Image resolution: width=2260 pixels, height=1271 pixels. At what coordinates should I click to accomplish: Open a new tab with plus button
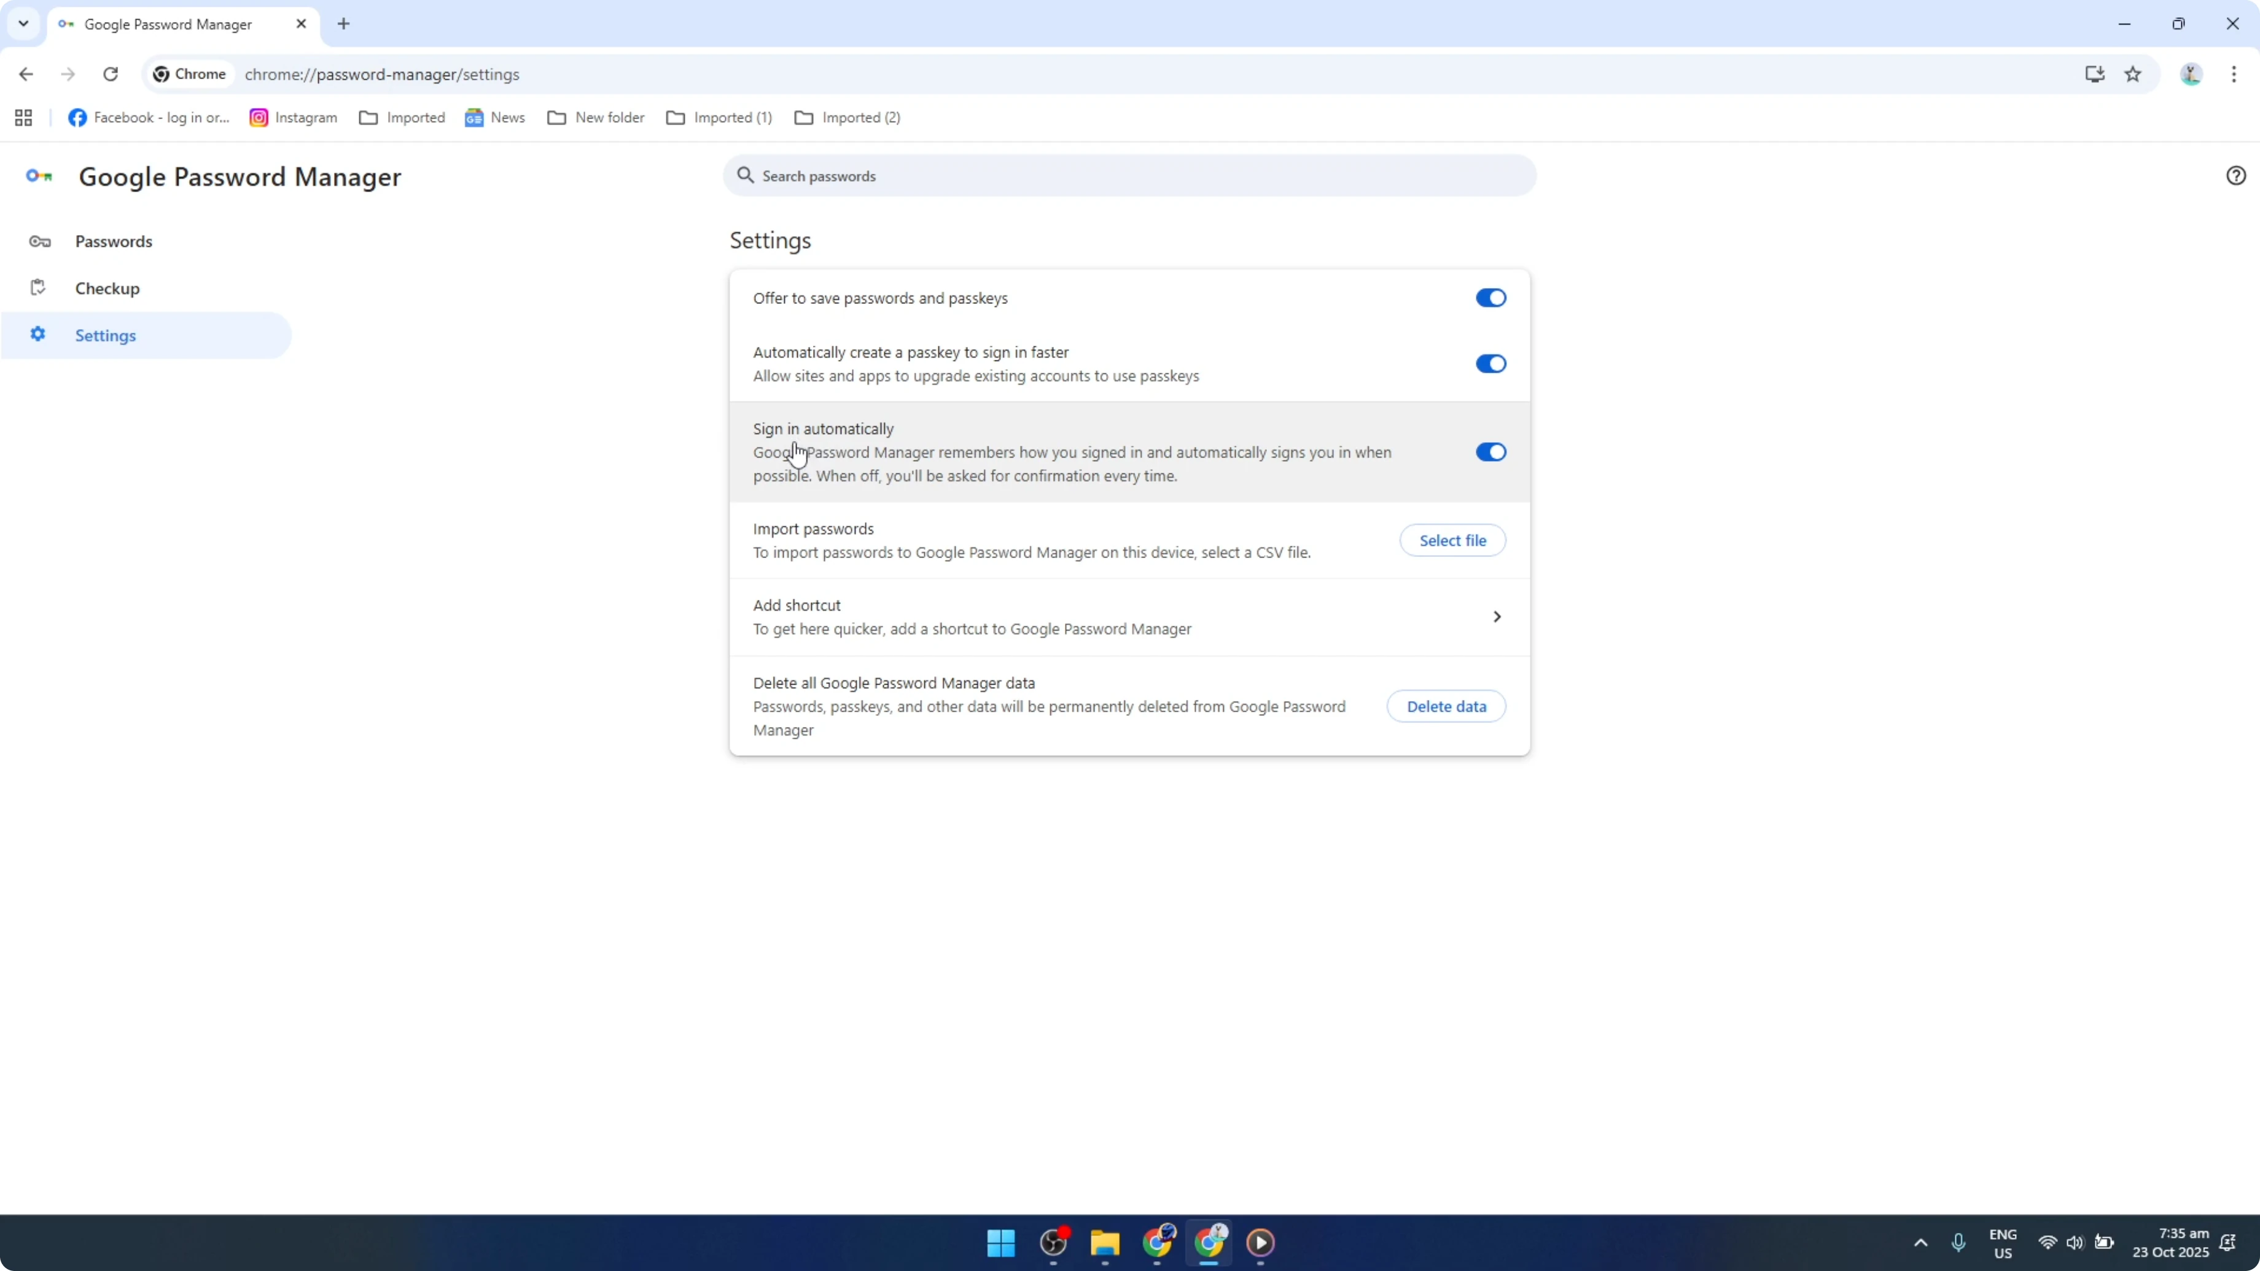(x=344, y=24)
